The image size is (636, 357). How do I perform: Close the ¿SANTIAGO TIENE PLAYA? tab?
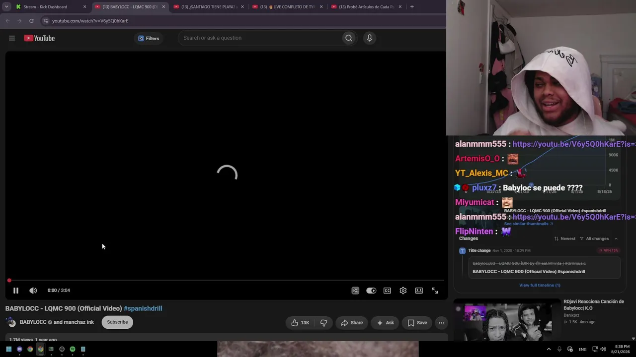[x=242, y=7]
